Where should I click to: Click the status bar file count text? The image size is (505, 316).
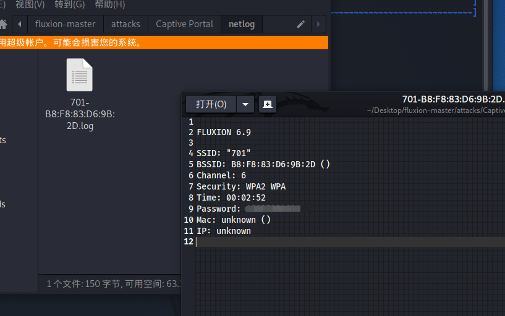(x=113, y=284)
